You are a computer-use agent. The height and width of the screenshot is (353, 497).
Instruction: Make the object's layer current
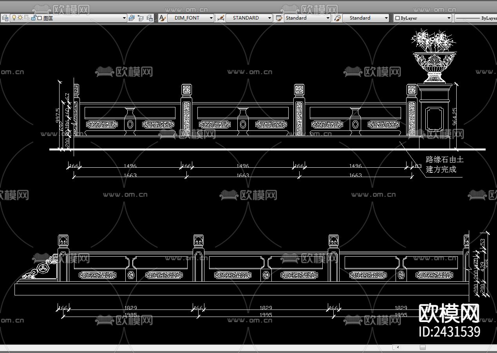point(132,18)
